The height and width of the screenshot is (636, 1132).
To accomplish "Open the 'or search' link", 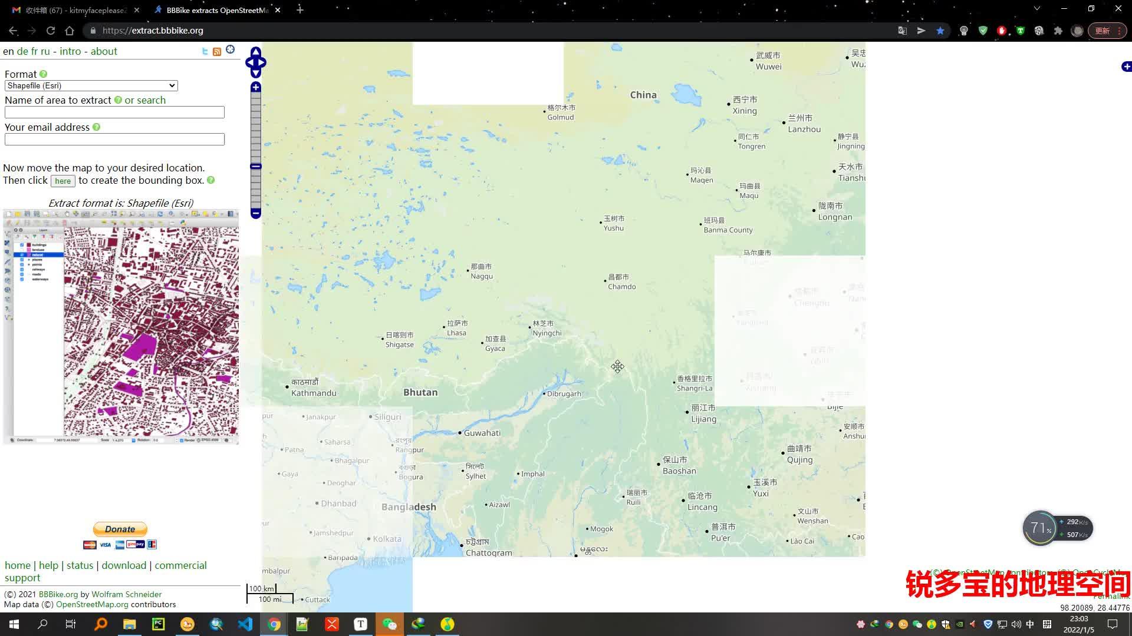I will pos(145,100).
